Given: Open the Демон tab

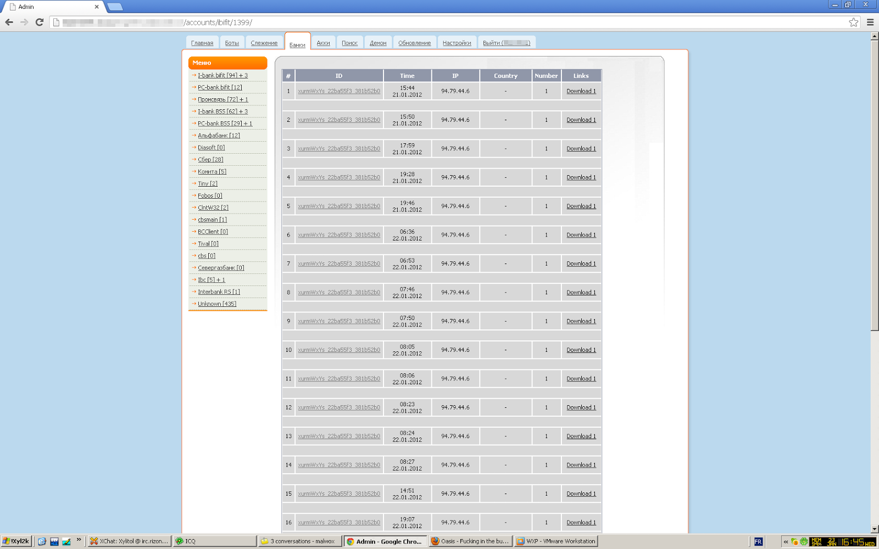Looking at the screenshot, I should [x=378, y=43].
